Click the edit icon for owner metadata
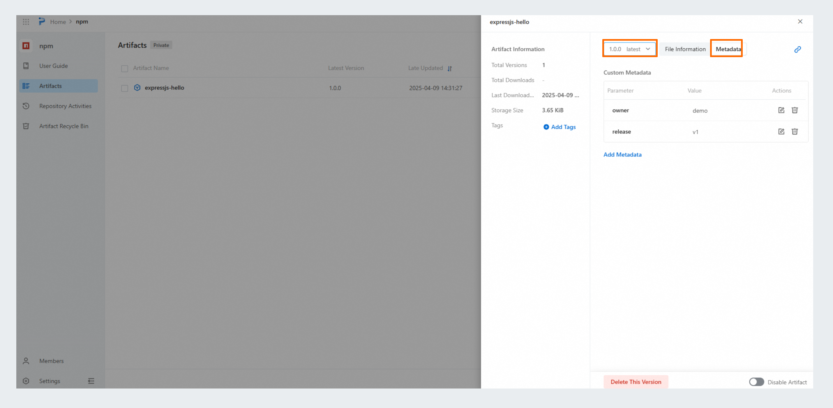833x408 pixels. (781, 110)
